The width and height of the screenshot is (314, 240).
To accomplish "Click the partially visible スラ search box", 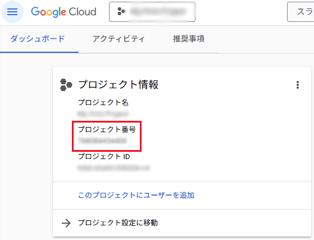I will click(301, 12).
